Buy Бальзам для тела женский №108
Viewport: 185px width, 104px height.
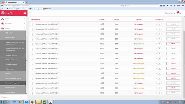[173, 44]
